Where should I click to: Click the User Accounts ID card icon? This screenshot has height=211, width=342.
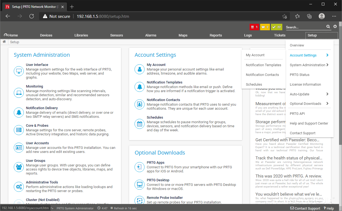19,148
